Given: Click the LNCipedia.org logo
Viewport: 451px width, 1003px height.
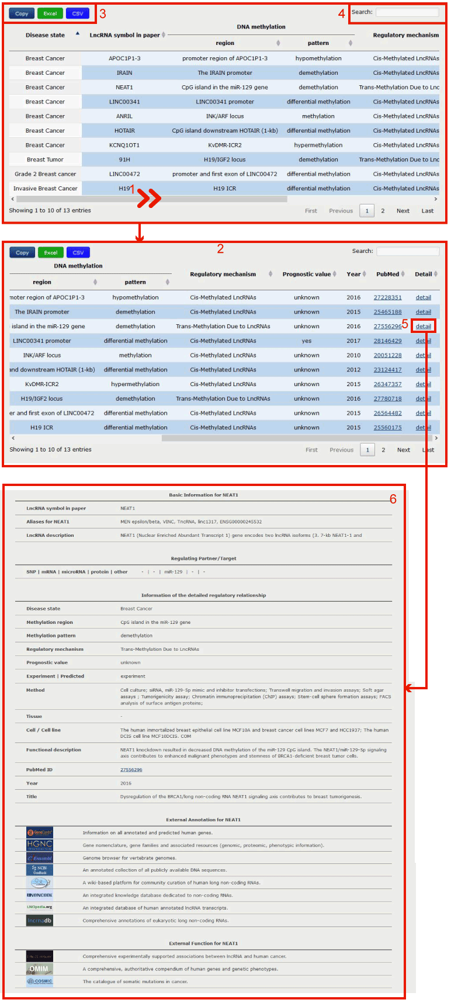Looking at the screenshot, I should [x=39, y=907].
